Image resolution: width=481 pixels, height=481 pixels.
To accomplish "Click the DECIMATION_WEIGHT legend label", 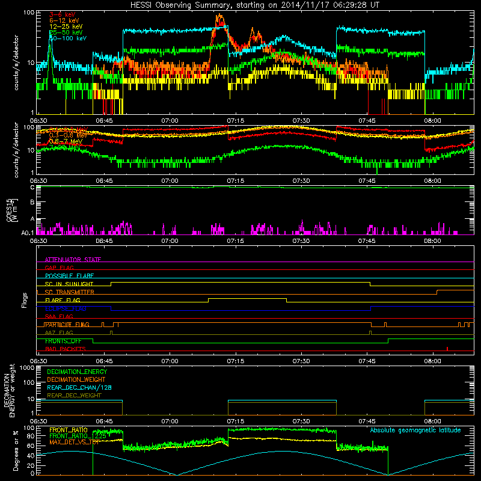I will click(76, 379).
